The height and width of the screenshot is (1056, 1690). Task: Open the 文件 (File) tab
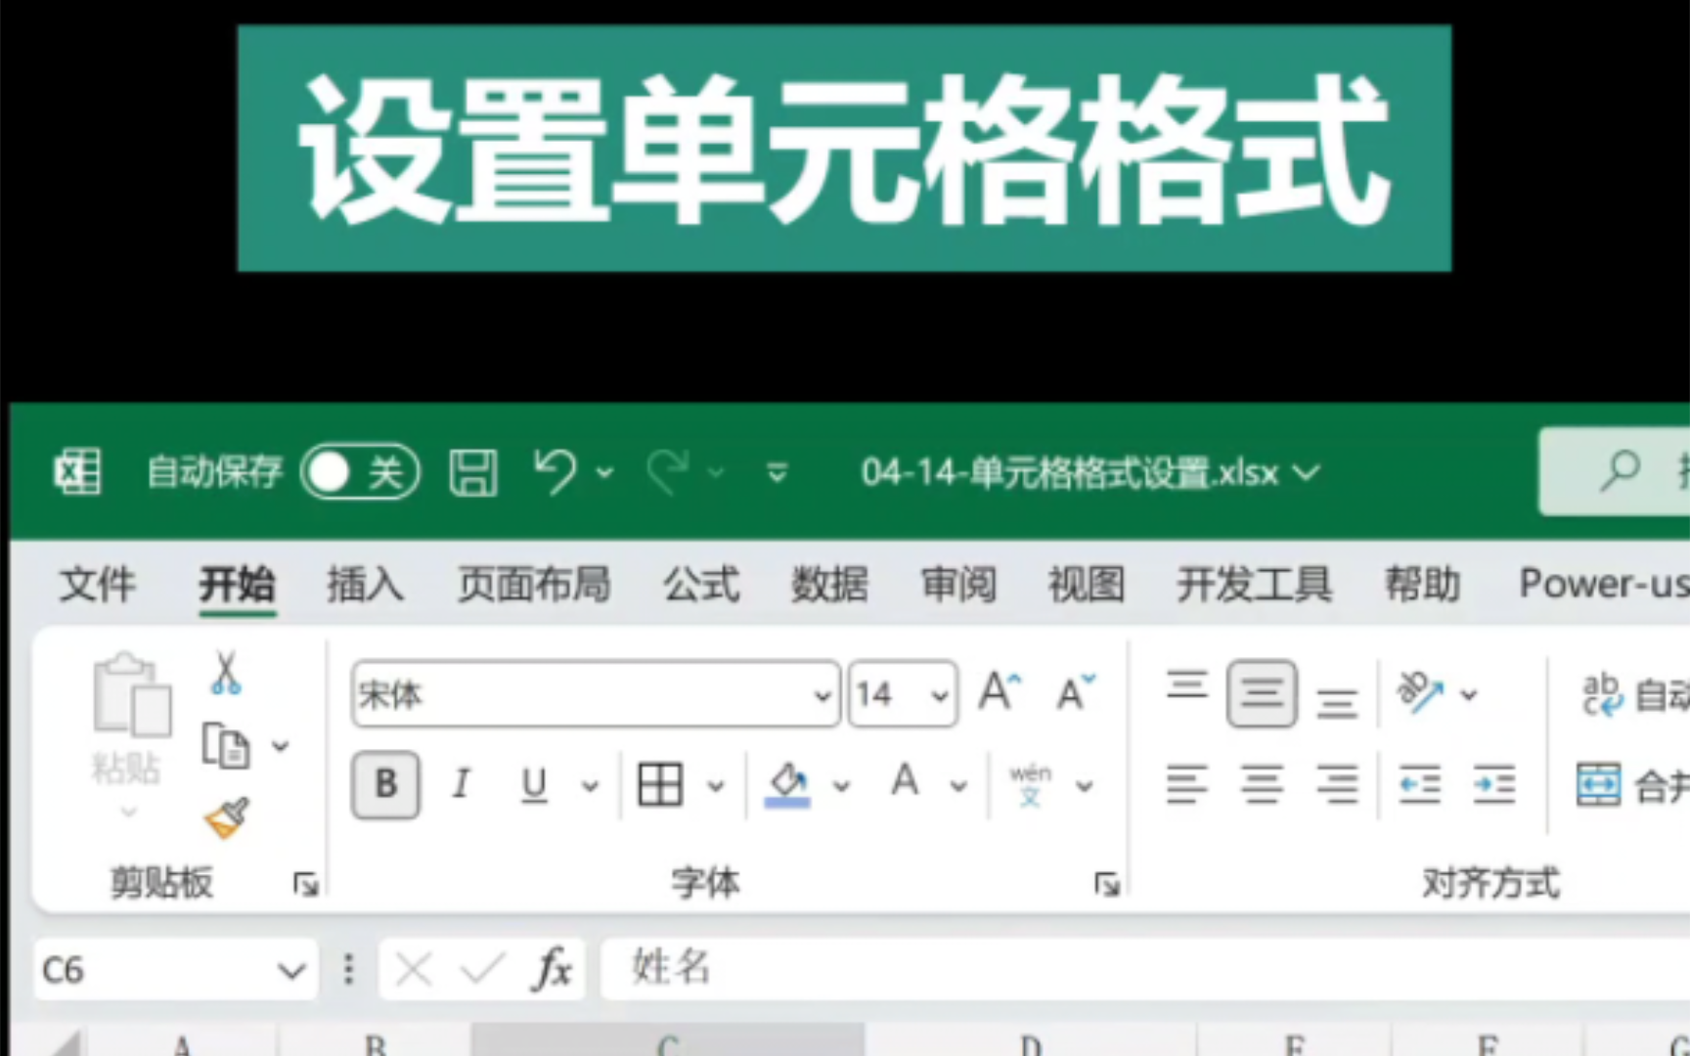(x=97, y=585)
